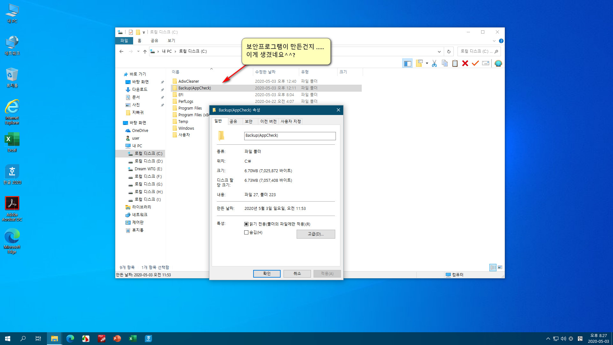Click the scissors Cut icon
Viewport: 613px width, 345px height.
(434, 63)
